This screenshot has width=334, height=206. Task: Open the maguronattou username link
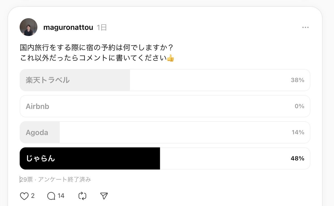pos(68,27)
